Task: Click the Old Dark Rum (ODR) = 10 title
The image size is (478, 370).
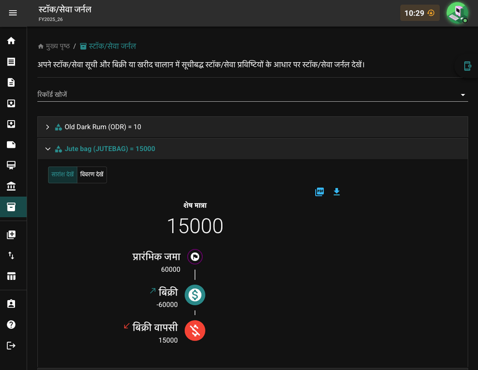Action: [x=103, y=127]
